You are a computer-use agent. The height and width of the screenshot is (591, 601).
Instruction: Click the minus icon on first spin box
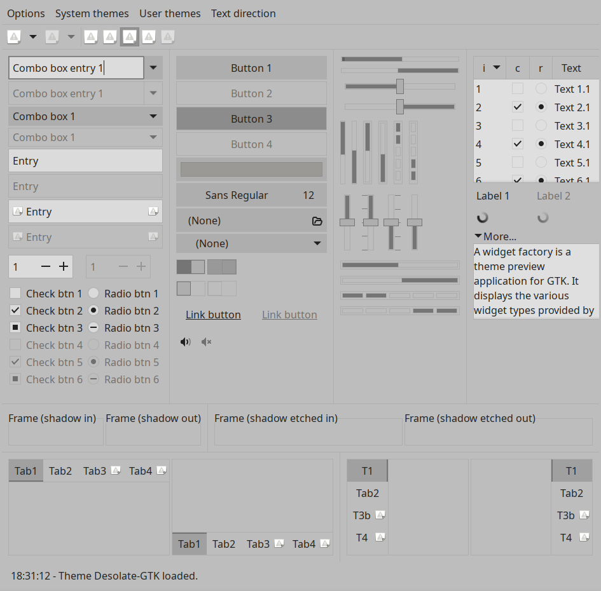(46, 266)
